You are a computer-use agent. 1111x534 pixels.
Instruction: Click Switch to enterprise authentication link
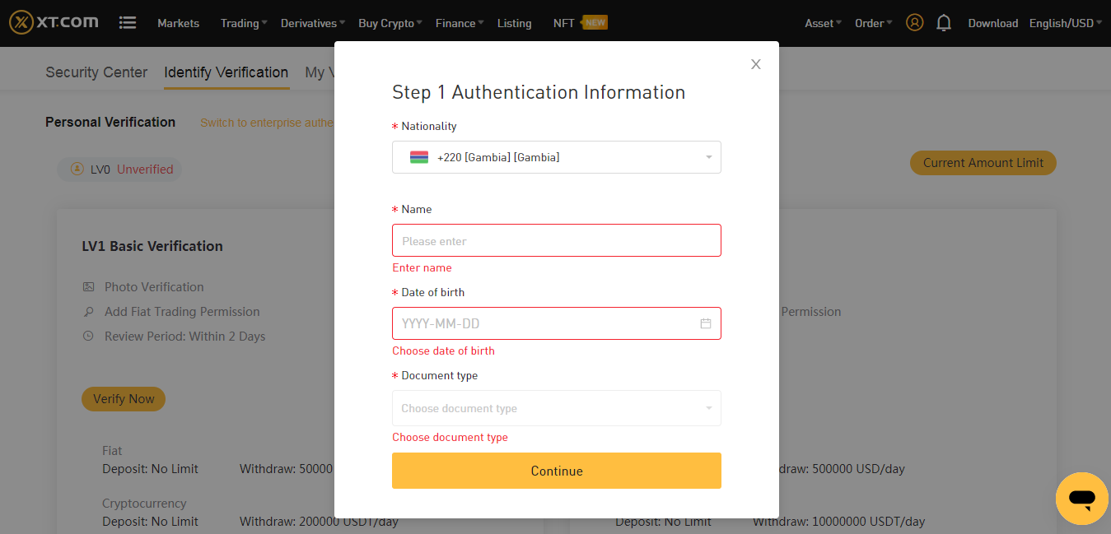pyautogui.click(x=264, y=122)
